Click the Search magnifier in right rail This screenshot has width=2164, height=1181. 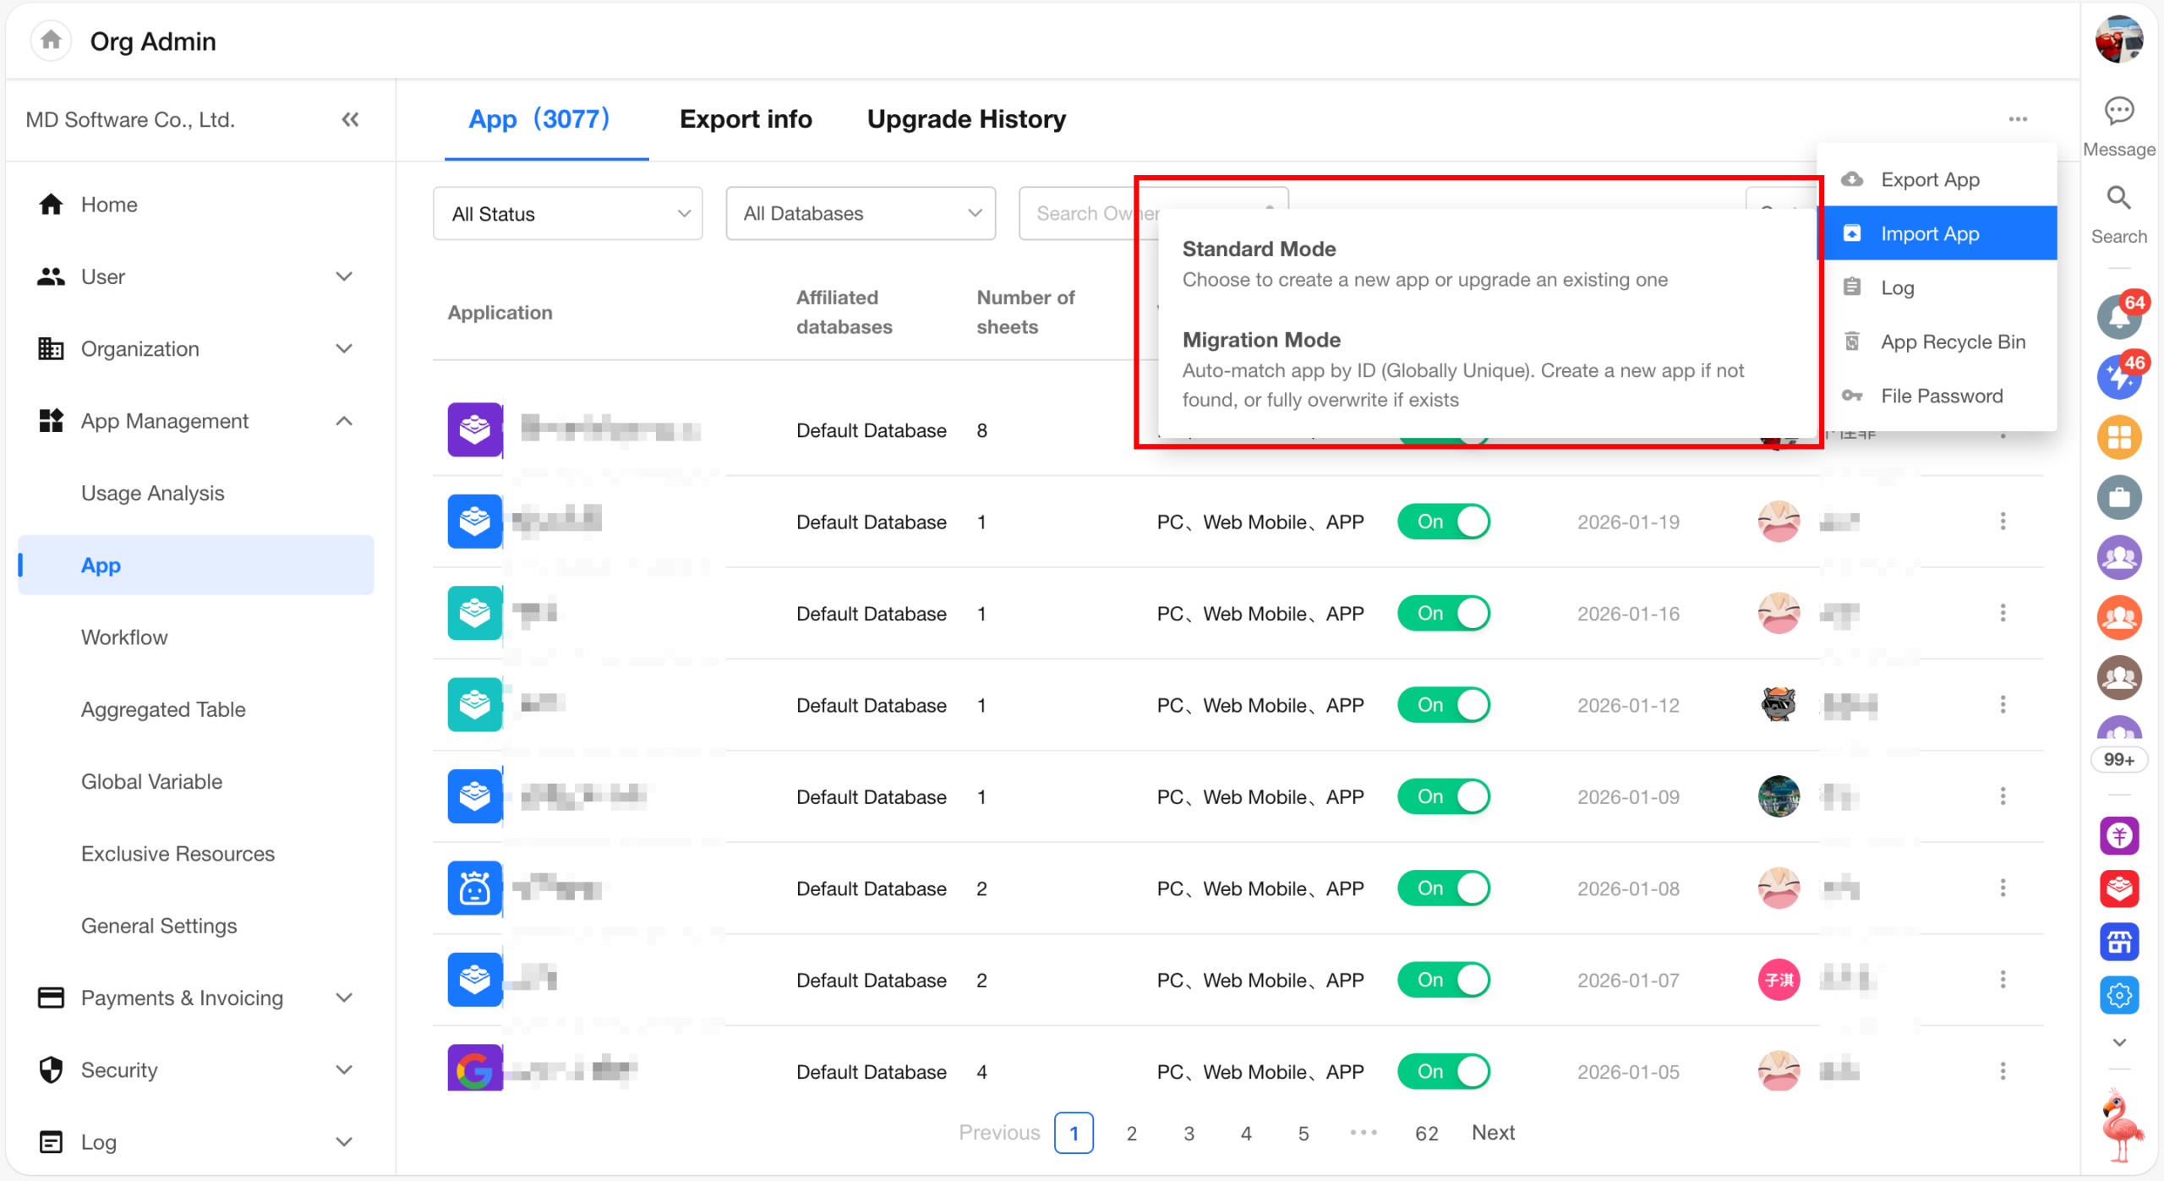[x=2118, y=199]
